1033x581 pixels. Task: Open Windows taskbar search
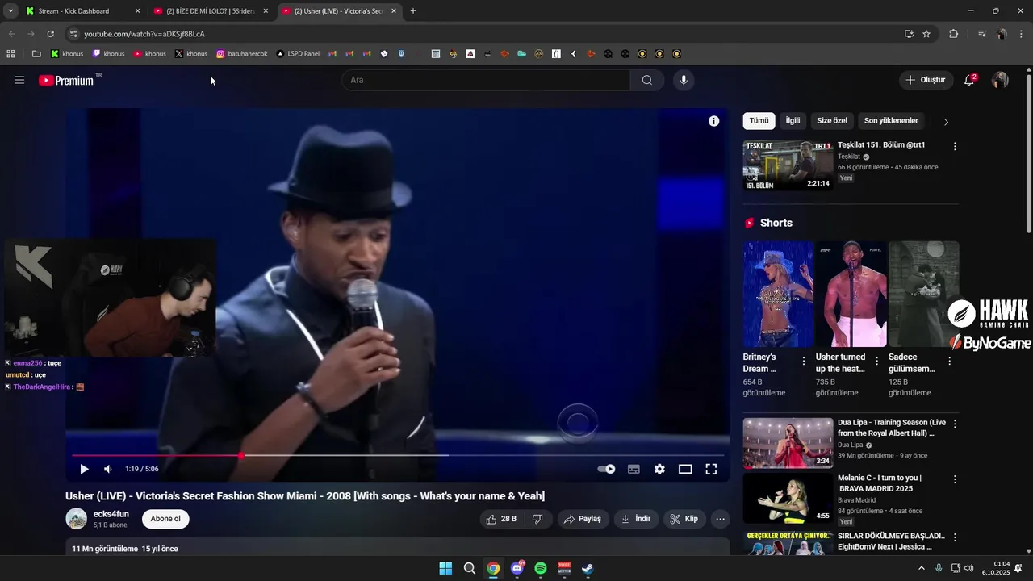click(470, 568)
